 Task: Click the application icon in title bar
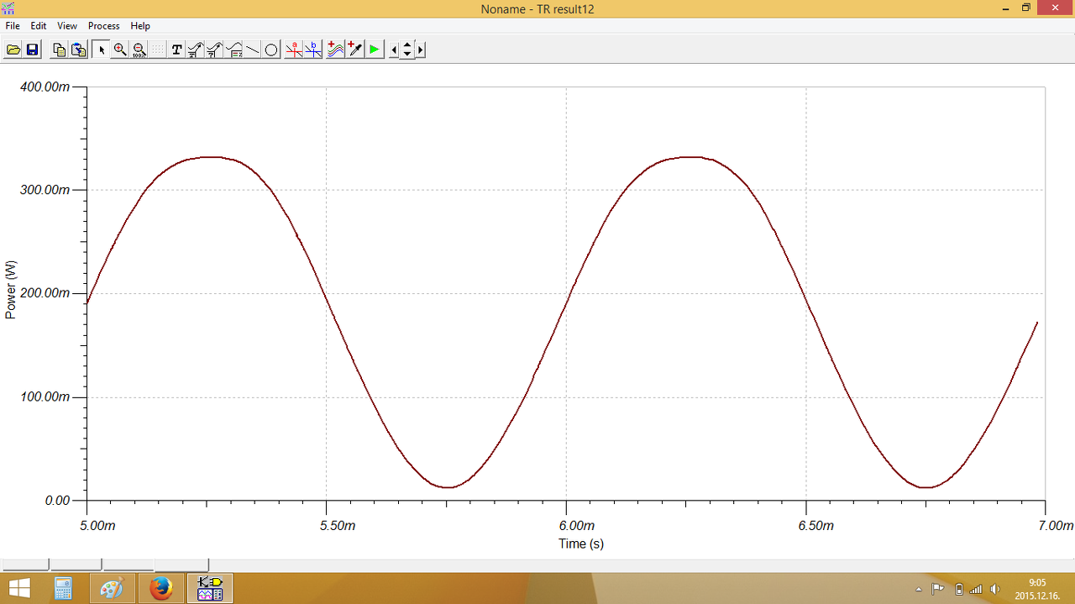(10, 8)
